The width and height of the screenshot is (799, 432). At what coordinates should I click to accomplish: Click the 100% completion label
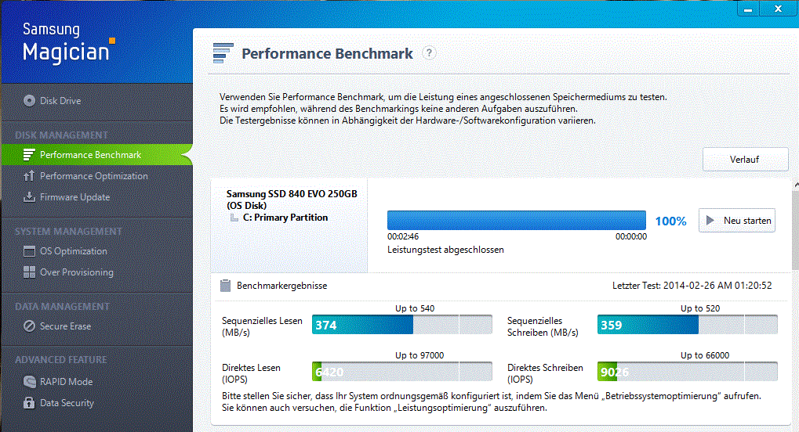[670, 221]
